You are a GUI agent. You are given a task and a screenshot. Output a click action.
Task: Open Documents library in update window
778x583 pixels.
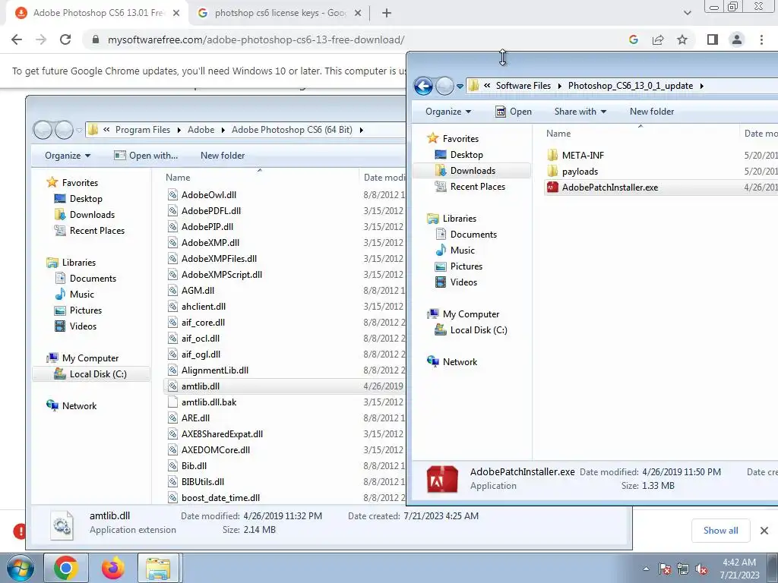point(473,234)
